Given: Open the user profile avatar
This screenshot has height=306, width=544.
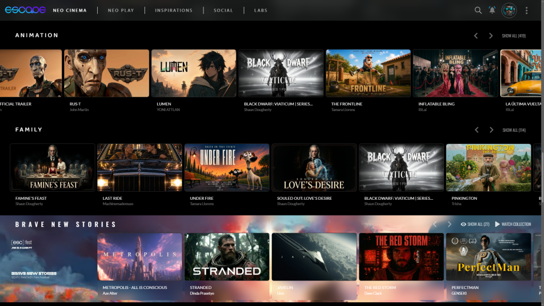Looking at the screenshot, I should pos(509,11).
